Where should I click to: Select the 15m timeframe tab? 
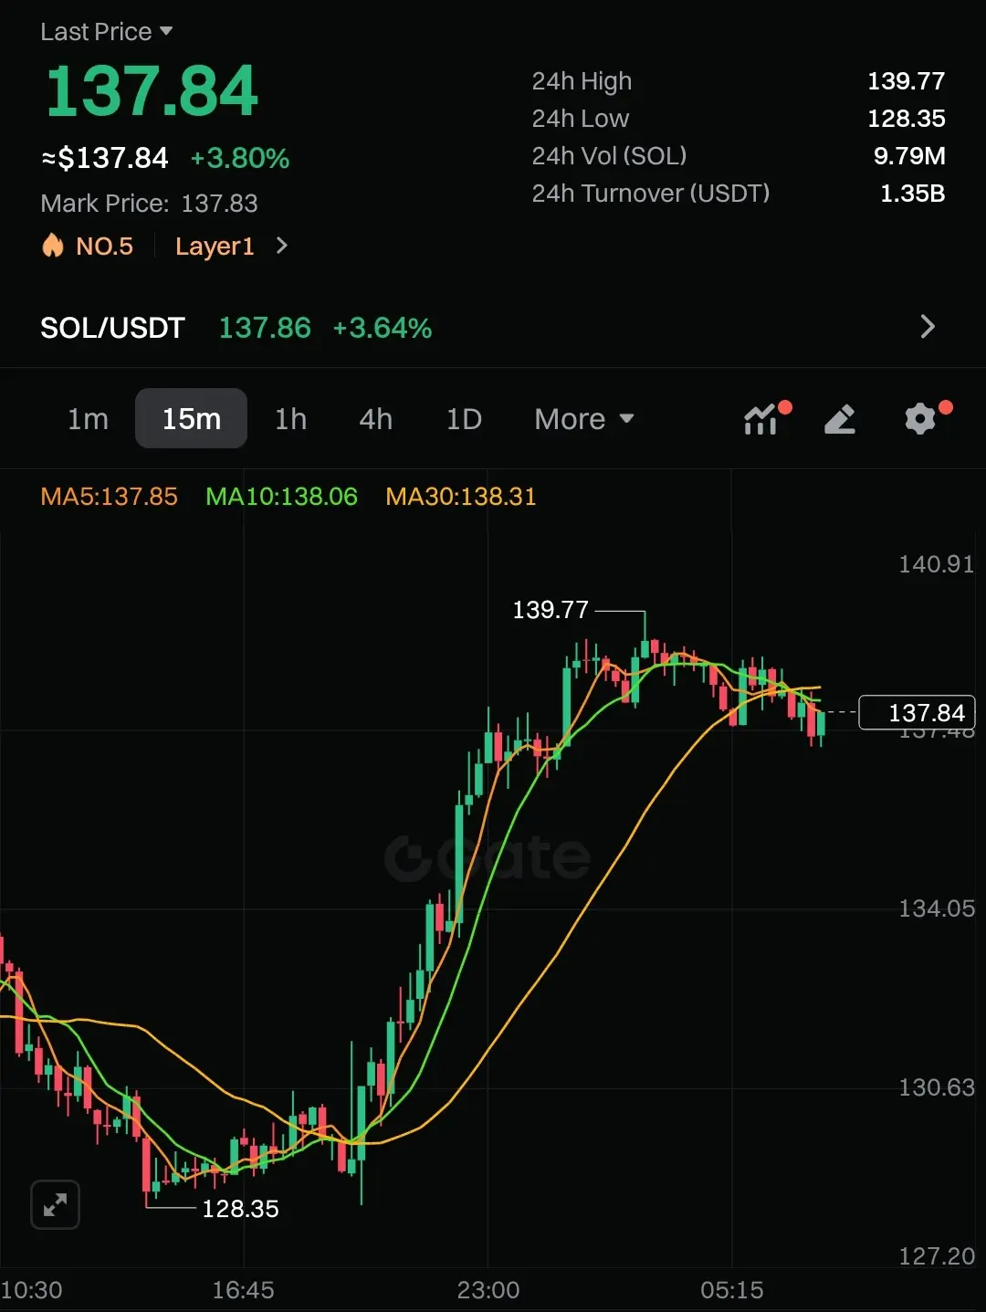coord(191,418)
